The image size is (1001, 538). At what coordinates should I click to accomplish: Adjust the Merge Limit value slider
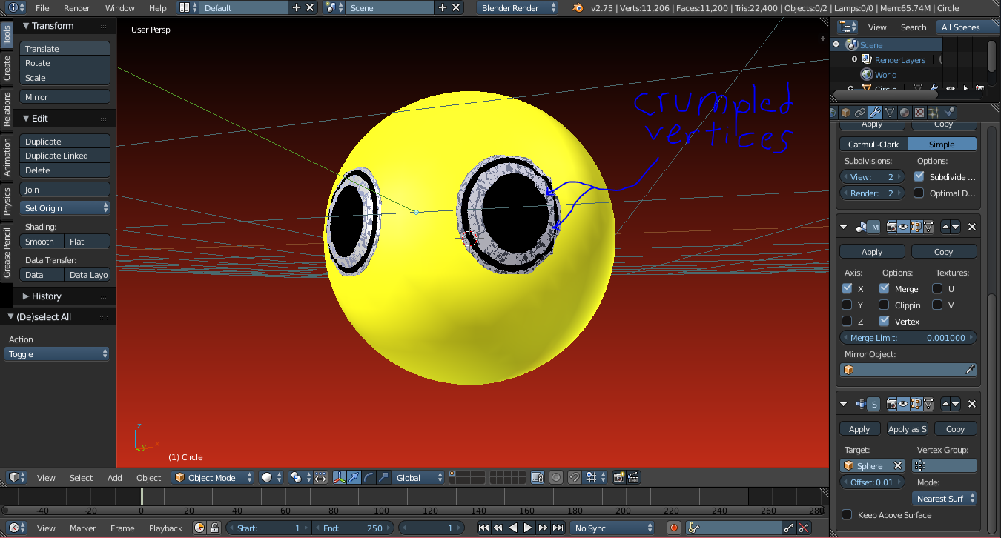908,337
